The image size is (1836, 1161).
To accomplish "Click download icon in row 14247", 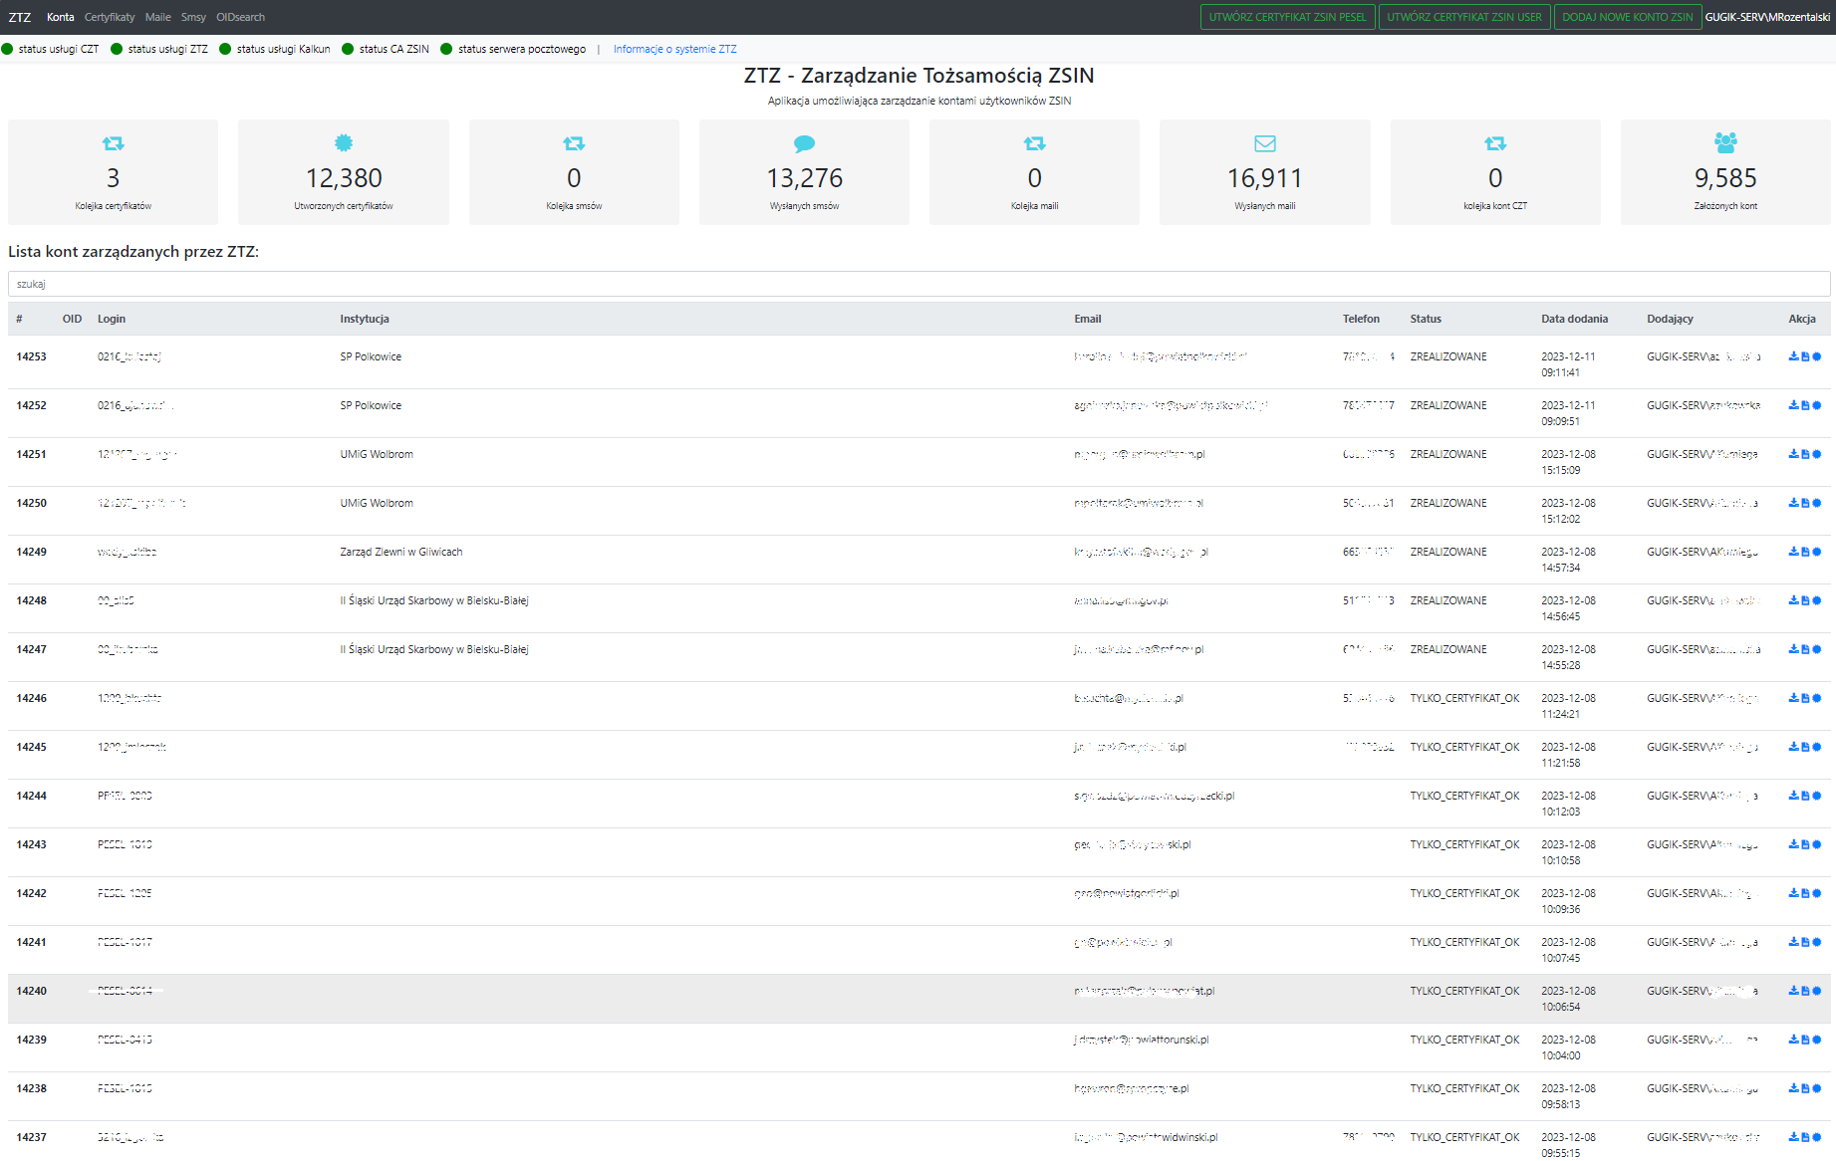I will pos(1793,649).
